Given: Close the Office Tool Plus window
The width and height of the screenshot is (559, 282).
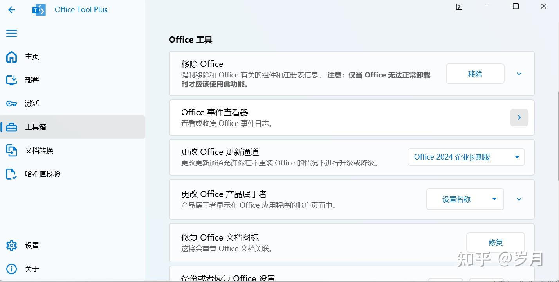Looking at the screenshot, I should tap(543, 6).
